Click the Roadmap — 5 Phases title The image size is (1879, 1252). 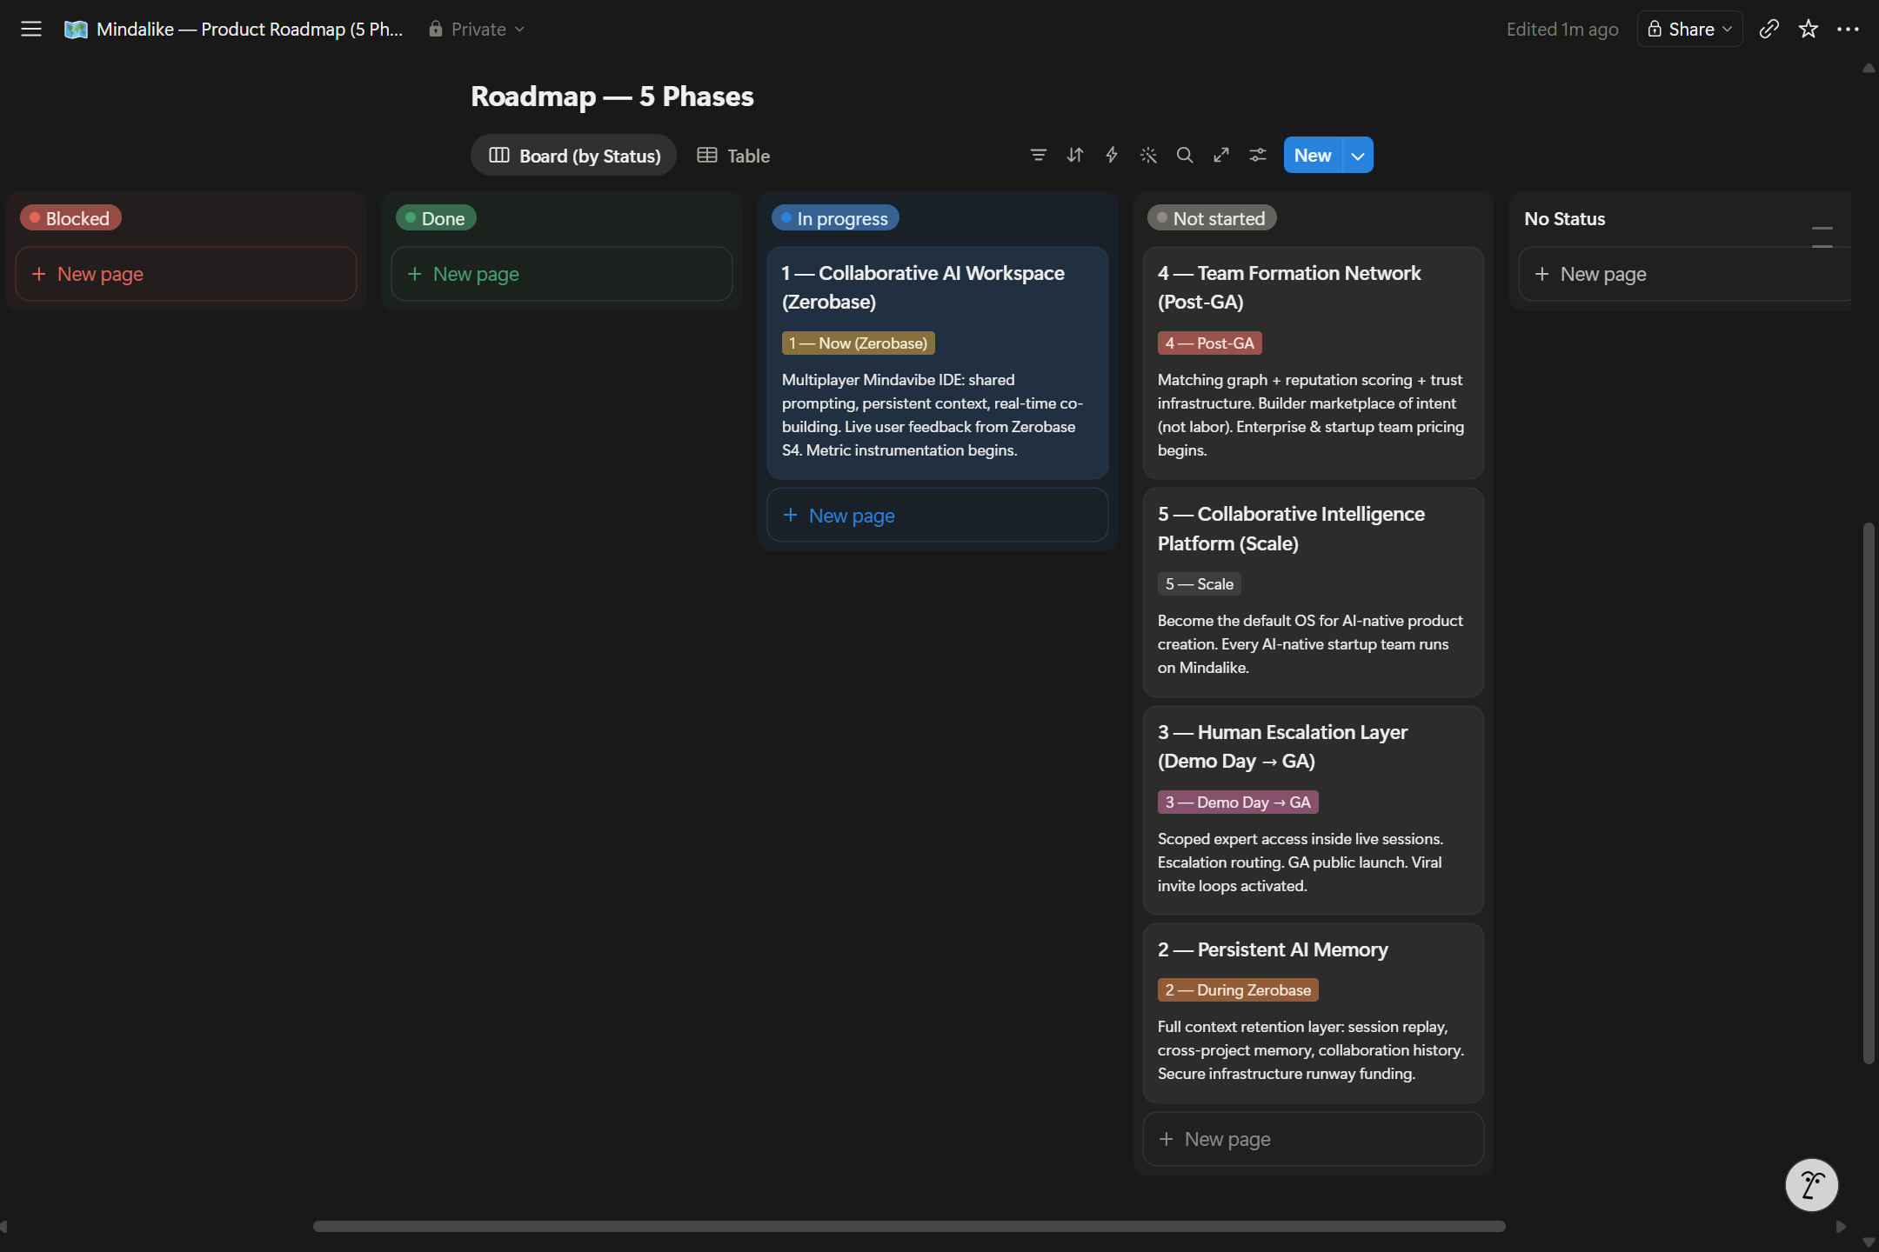[x=612, y=96]
